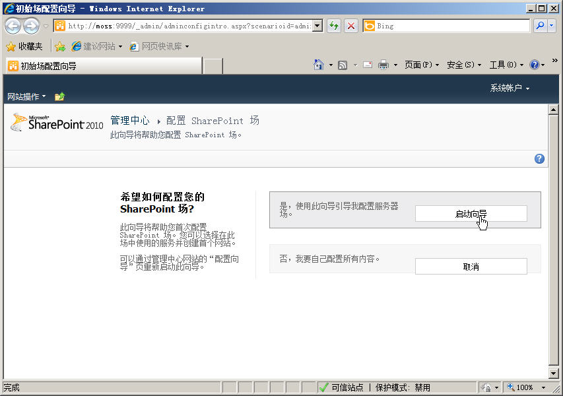The image size is (563, 396).
Task: Expand the Print options dropdown arrow
Action: click(x=395, y=65)
